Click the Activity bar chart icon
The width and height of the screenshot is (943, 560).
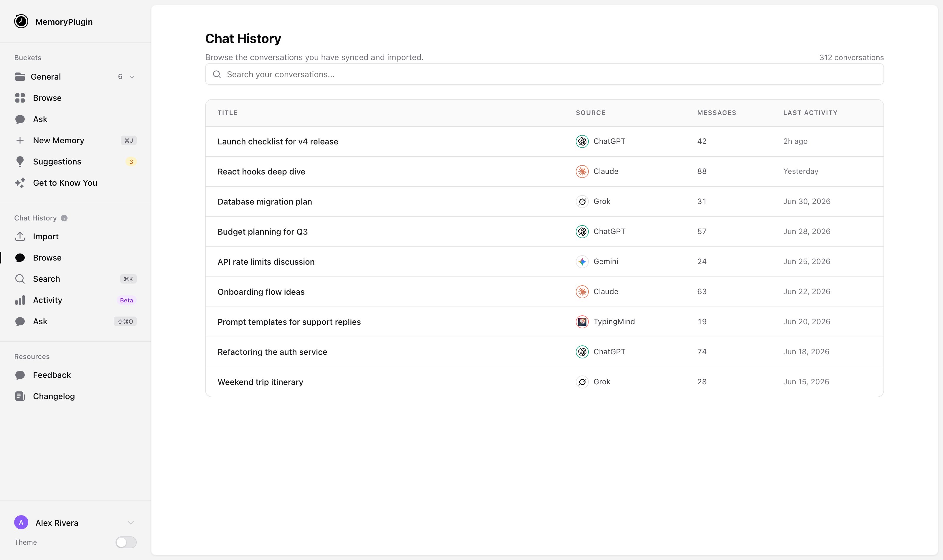20,300
